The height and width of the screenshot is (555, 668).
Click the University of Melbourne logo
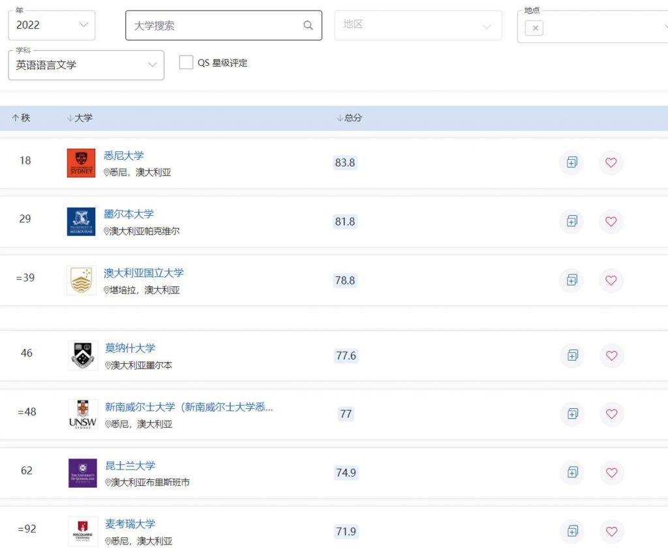pos(82,222)
